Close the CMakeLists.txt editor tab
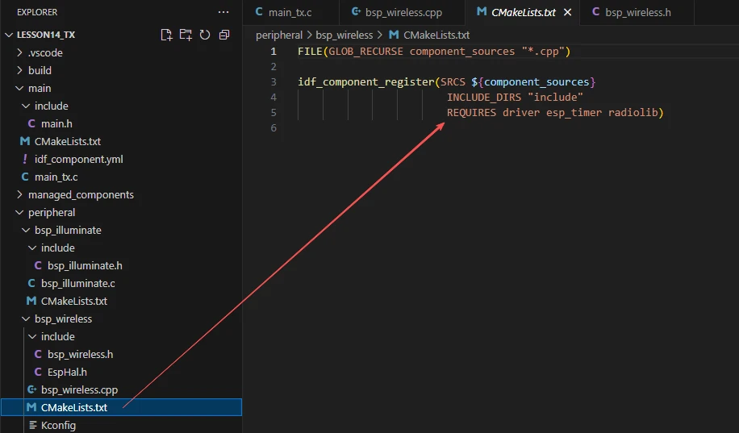Screen dimensions: 739x433 click(567, 12)
